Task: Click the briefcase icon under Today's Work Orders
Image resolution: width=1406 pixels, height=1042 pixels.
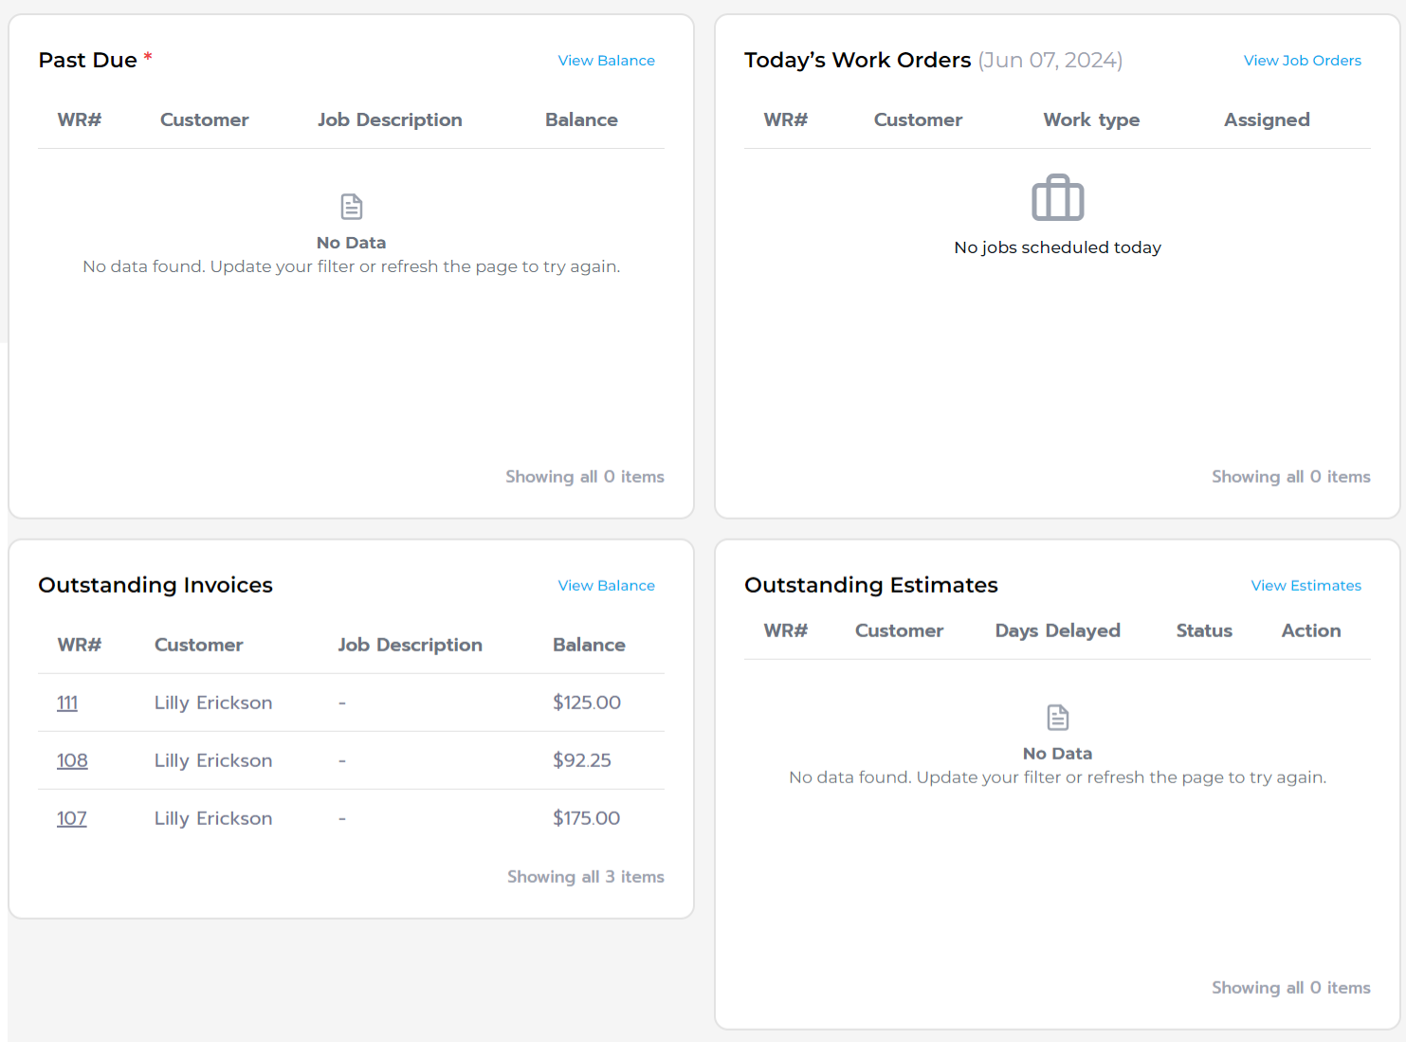Action: [x=1057, y=198]
